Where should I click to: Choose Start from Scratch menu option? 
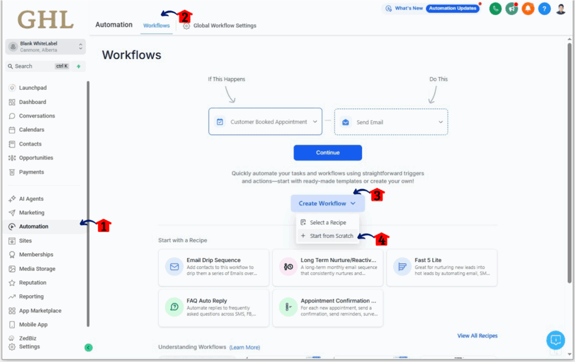tap(327, 236)
